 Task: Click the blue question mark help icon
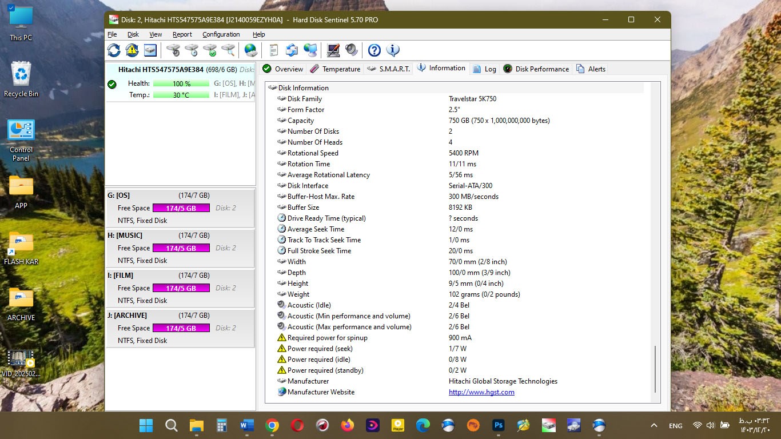point(374,50)
